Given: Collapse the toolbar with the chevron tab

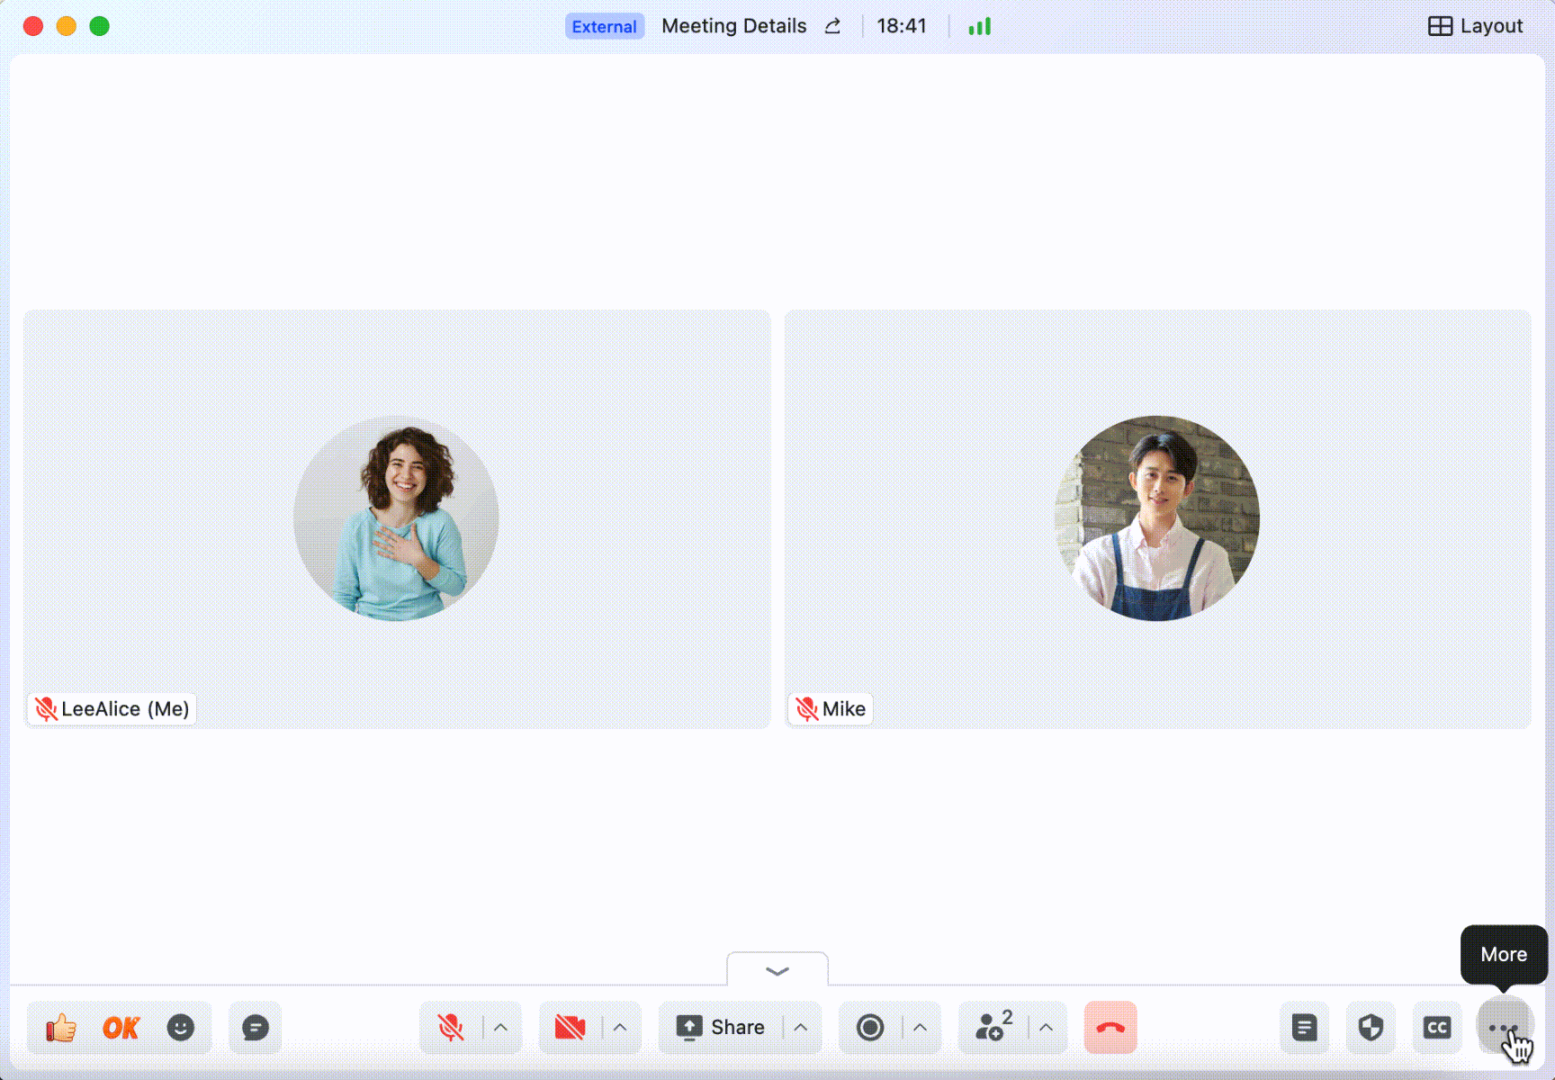Looking at the screenshot, I should click(x=777, y=970).
